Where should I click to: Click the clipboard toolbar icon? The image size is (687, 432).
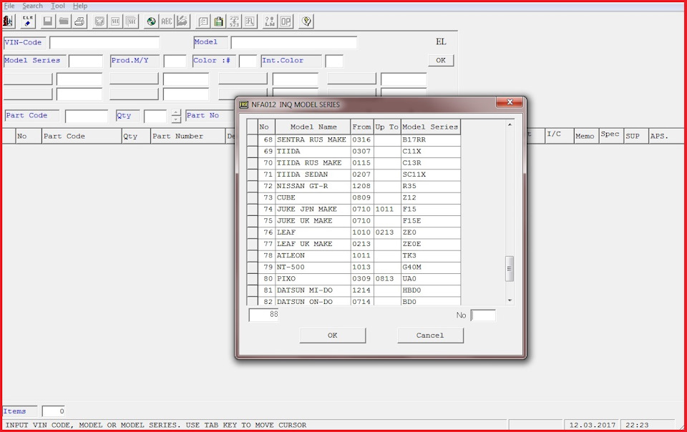pyautogui.click(x=219, y=21)
